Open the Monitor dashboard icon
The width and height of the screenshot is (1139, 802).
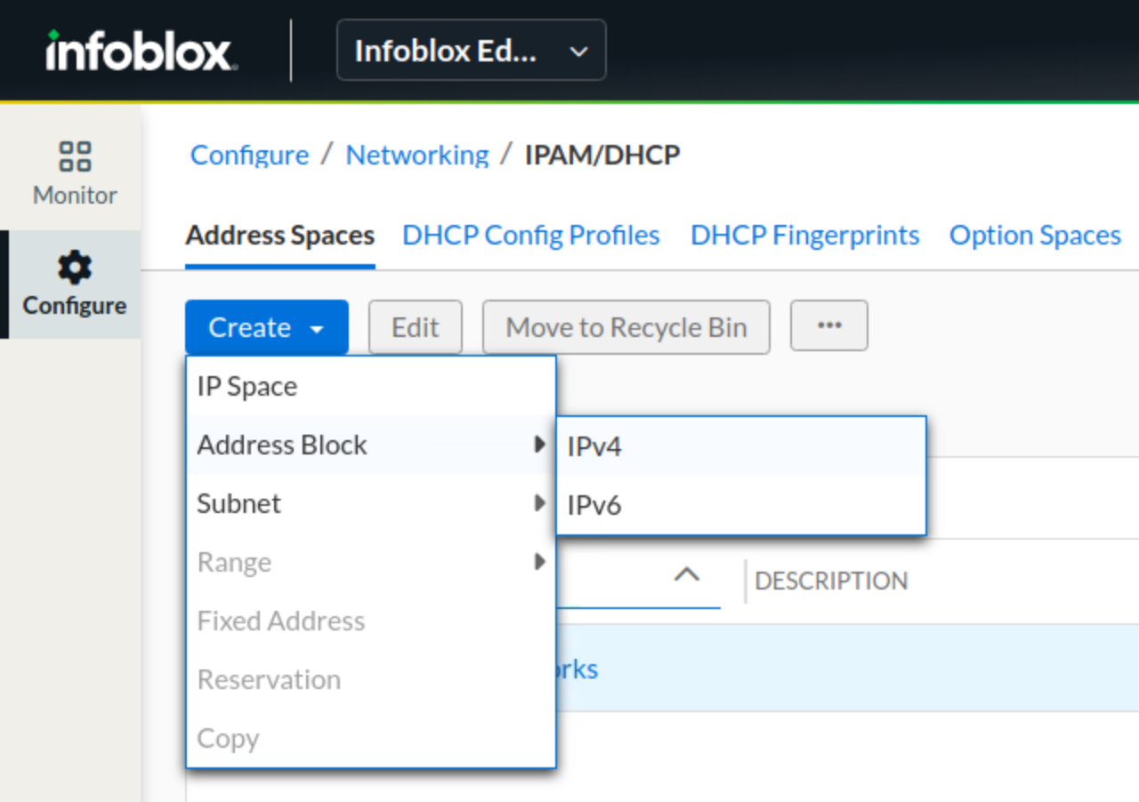click(75, 156)
